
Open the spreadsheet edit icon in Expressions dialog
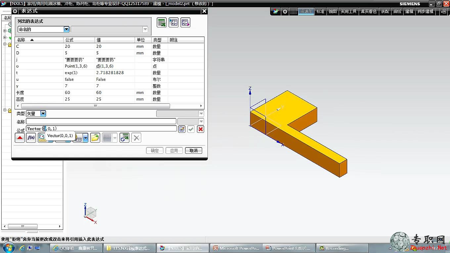pyautogui.click(x=162, y=22)
